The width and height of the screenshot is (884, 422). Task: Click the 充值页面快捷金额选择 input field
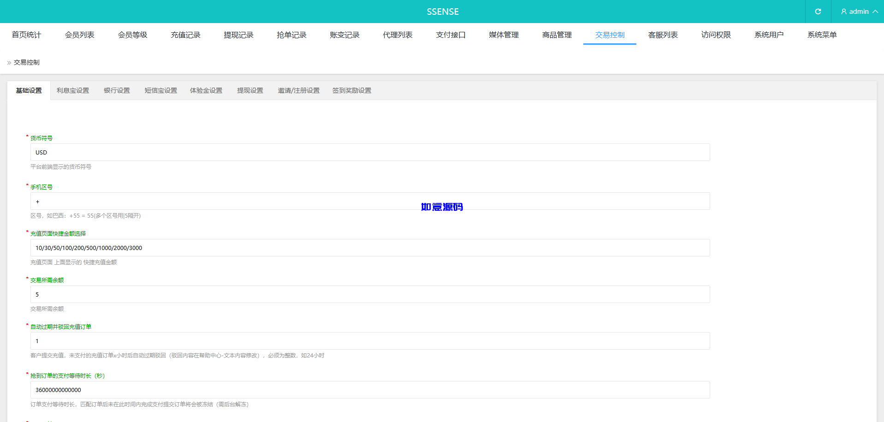coord(370,248)
